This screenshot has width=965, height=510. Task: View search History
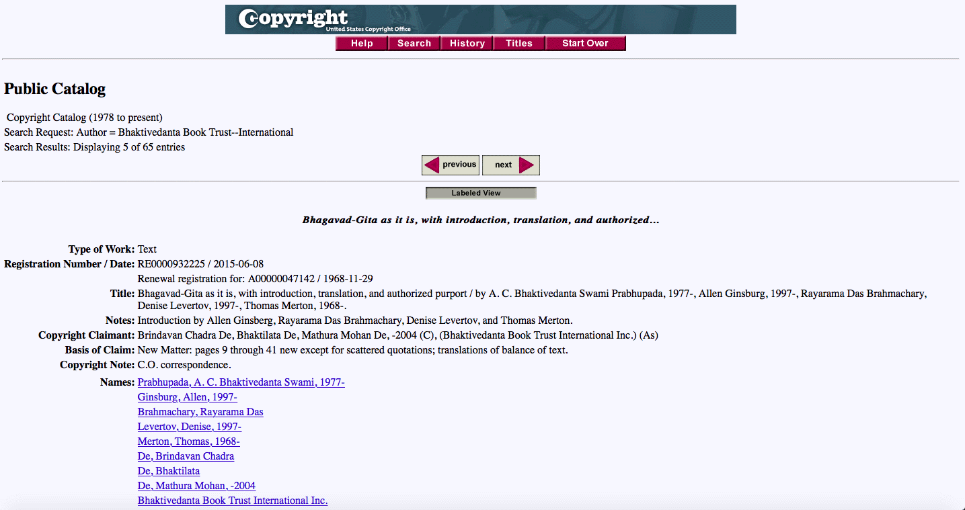[x=467, y=43]
